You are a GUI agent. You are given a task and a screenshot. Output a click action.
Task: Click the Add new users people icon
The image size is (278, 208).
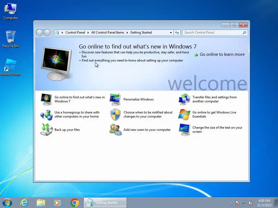115,130
